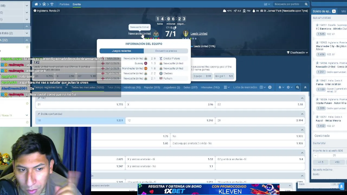Select Todos los mercados (1292) tab

(88, 87)
